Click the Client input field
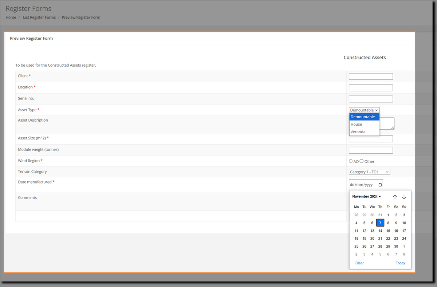The image size is (437, 287). tap(371, 76)
